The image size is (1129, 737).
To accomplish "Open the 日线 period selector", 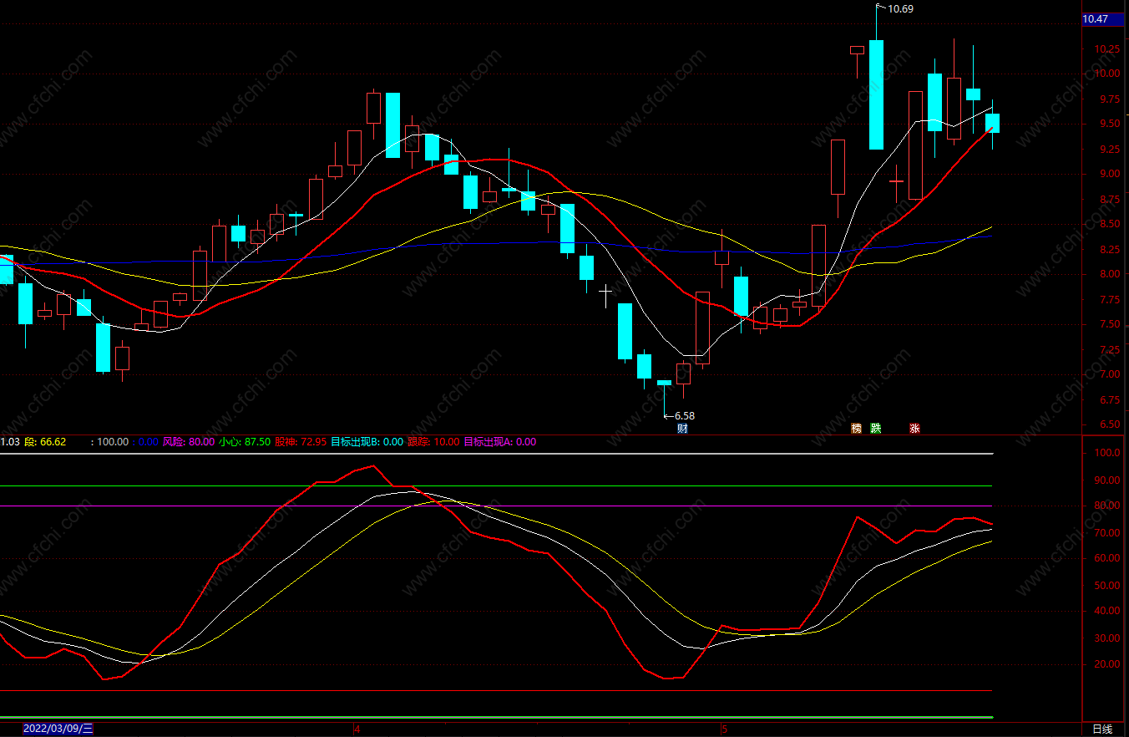I will click(x=1102, y=729).
